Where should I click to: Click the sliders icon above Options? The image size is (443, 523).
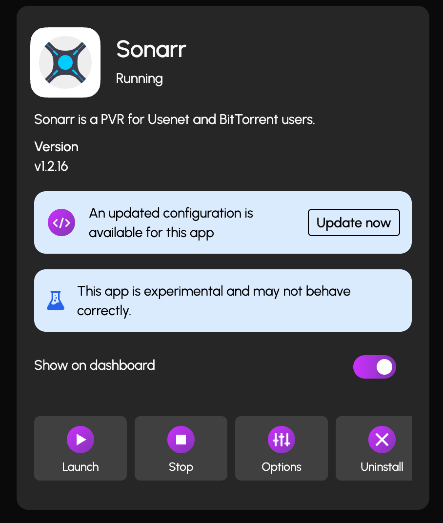[x=282, y=440]
